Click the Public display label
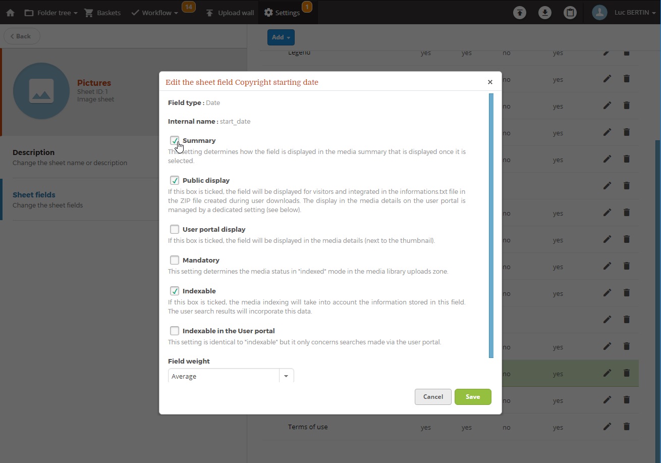The image size is (661, 463). (x=206, y=180)
